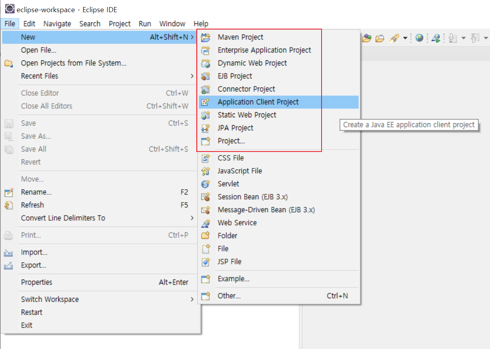Click the Previous Annotation toolbar icon
The width and height of the screenshot is (490, 349).
click(475, 38)
